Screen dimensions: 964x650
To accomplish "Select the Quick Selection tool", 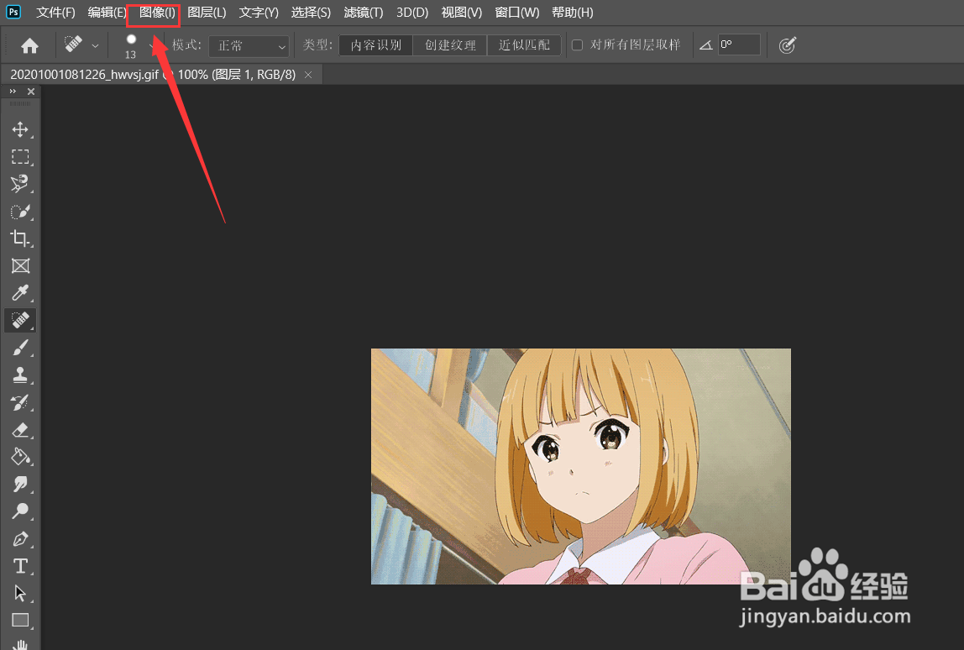I will pos(20,212).
